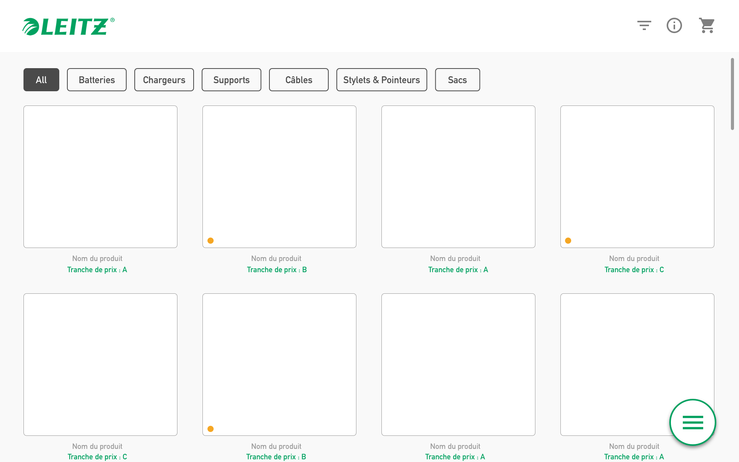Open the shopping cart
The height and width of the screenshot is (462, 739).
coord(707,25)
